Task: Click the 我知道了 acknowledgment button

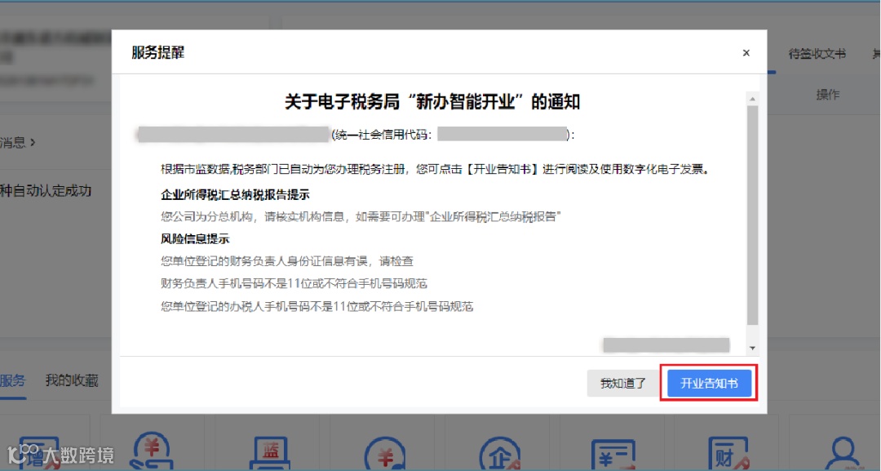Action: (x=622, y=384)
